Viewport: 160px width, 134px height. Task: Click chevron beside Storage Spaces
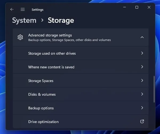[x=142, y=80]
